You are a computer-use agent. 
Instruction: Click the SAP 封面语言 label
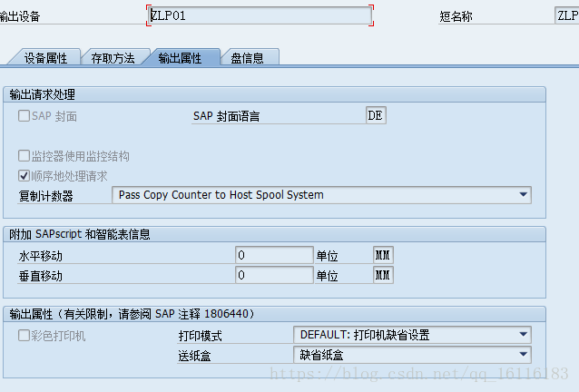226,116
